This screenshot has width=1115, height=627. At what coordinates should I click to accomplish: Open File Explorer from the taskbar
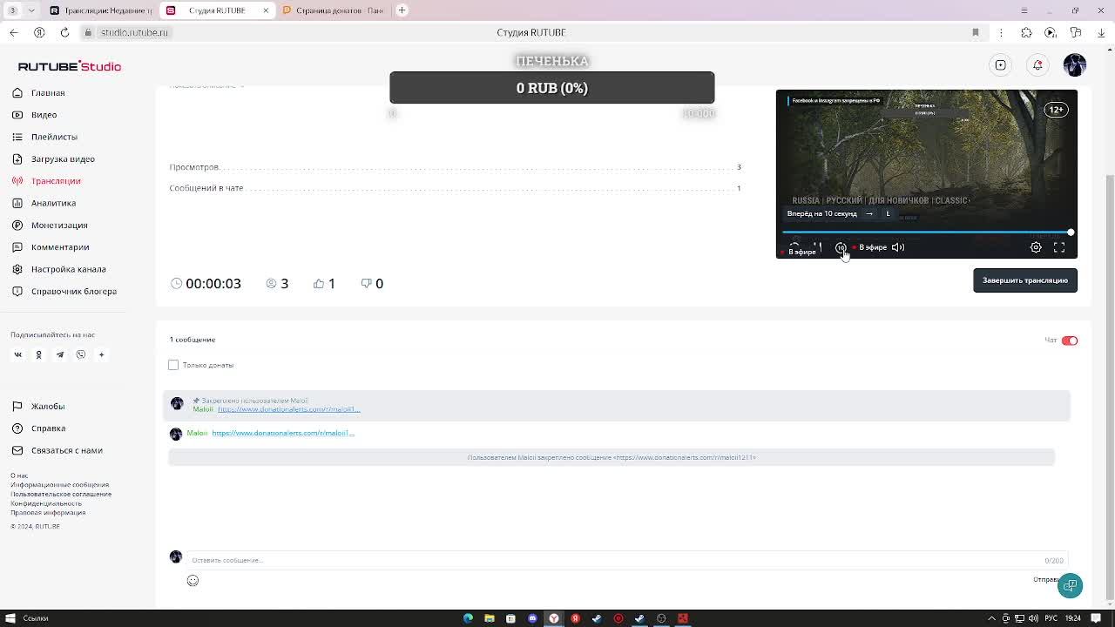click(x=490, y=618)
